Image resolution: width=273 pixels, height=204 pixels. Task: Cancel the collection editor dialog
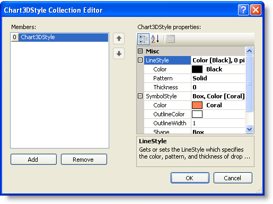coord(233,178)
